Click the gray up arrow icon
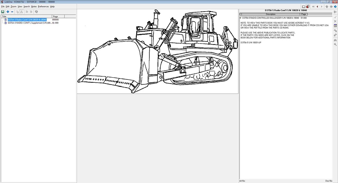Viewport: 338px width, 183px height. coord(327,7)
